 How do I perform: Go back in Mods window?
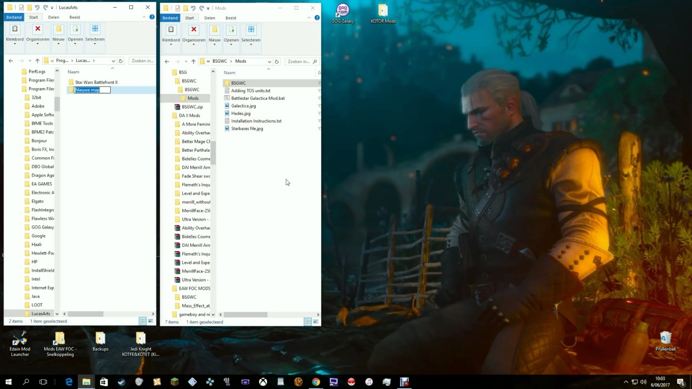[167, 61]
